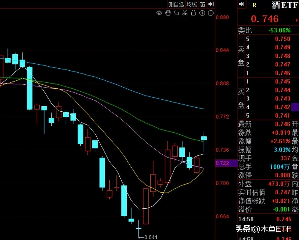The image size is (299, 240).
Task: Click the 0.808 axis label
Action: tap(222, 83)
